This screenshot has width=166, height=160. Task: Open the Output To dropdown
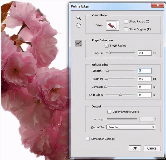pyautogui.click(x=131, y=127)
